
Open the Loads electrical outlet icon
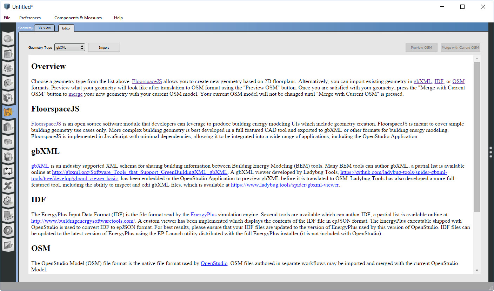coord(8,83)
